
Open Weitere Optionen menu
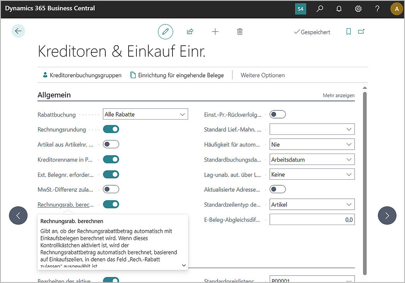[x=263, y=75]
